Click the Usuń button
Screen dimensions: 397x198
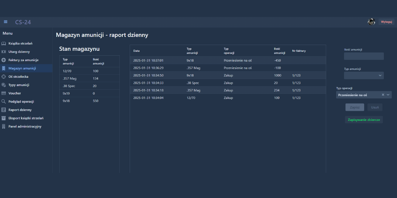tap(374, 107)
